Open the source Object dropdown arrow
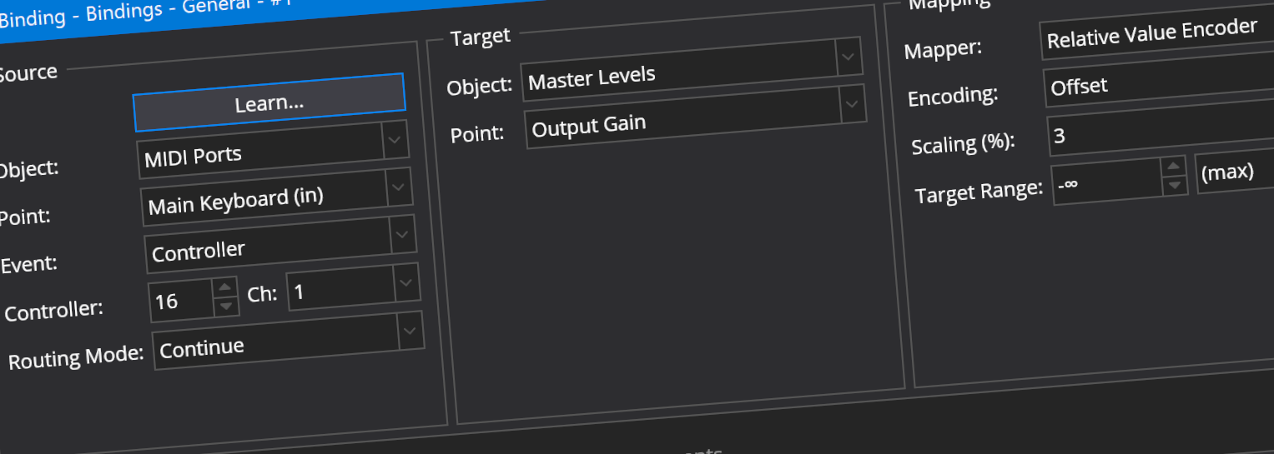This screenshot has height=454, width=1274. (x=395, y=141)
